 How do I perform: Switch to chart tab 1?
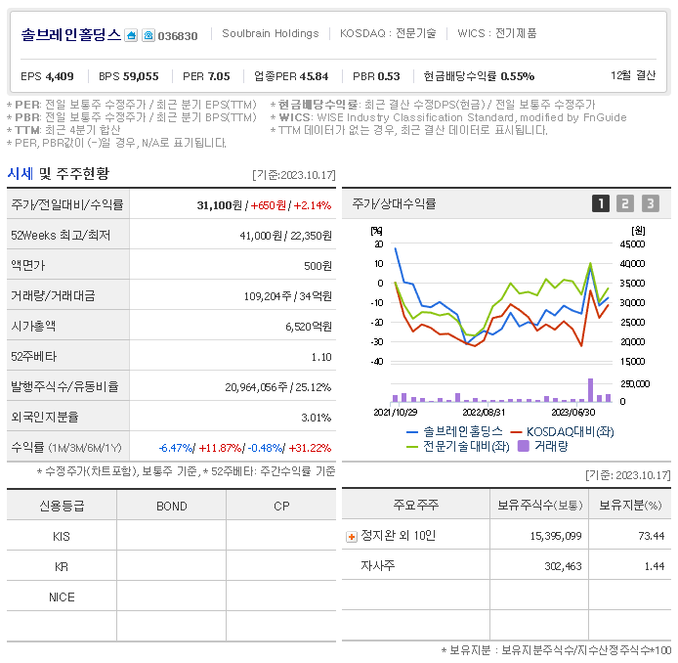pos(601,203)
